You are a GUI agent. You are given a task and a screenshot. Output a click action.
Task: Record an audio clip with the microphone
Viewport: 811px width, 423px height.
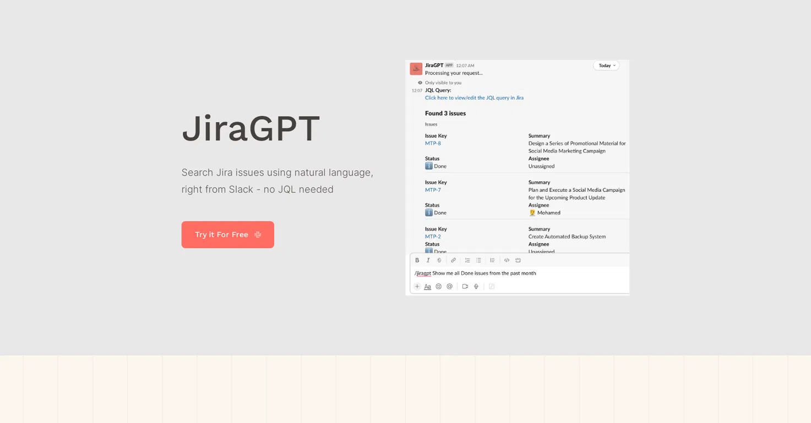click(x=476, y=286)
